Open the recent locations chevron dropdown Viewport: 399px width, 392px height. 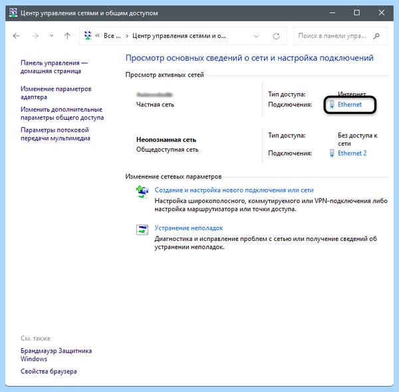tap(52, 36)
